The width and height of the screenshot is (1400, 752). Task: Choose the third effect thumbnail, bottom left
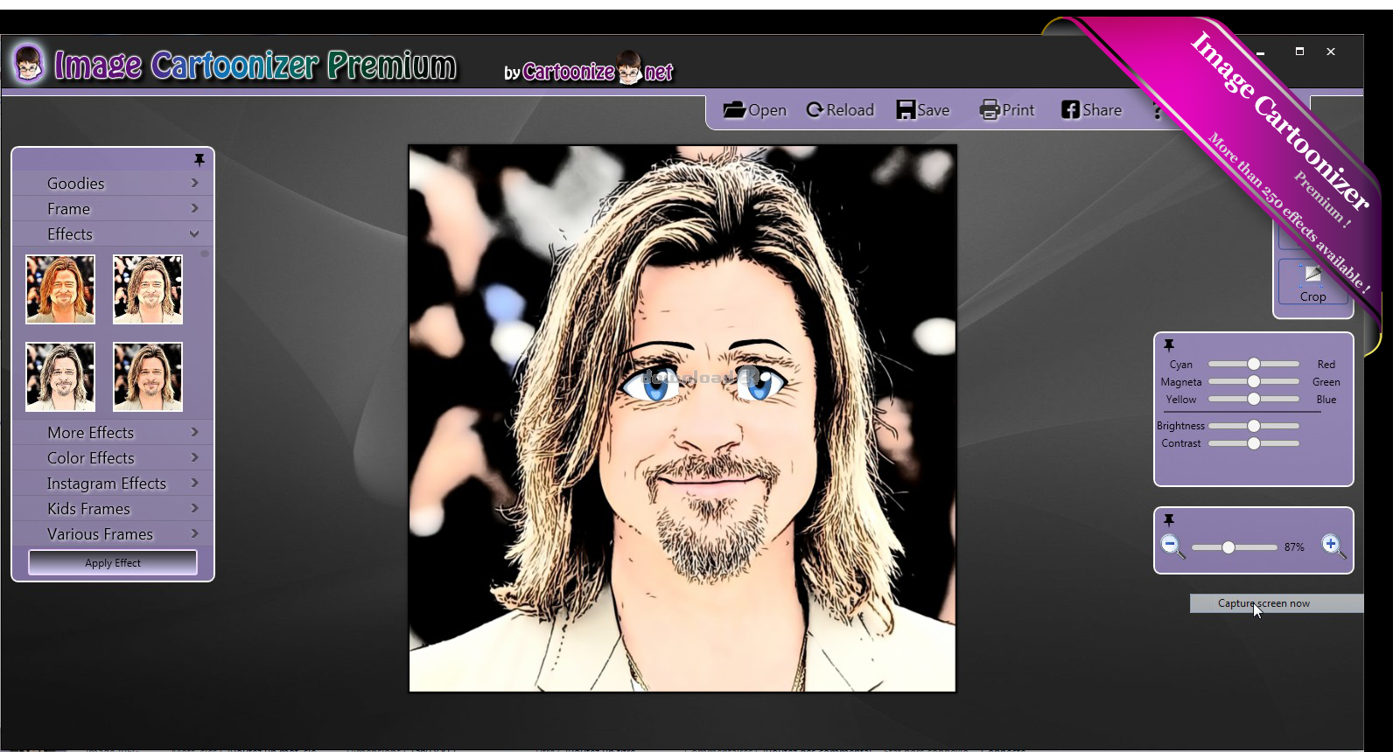click(60, 377)
